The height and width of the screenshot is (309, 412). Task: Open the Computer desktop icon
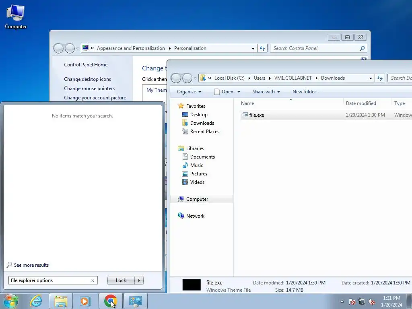(16, 16)
